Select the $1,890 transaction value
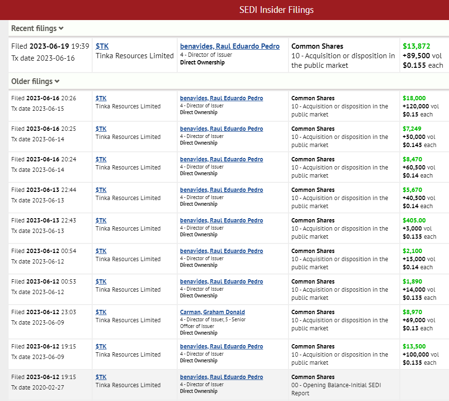Image resolution: width=449 pixels, height=401 pixels. (412, 282)
